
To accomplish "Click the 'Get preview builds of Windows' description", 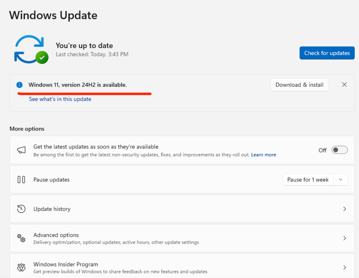I will tap(120, 272).
